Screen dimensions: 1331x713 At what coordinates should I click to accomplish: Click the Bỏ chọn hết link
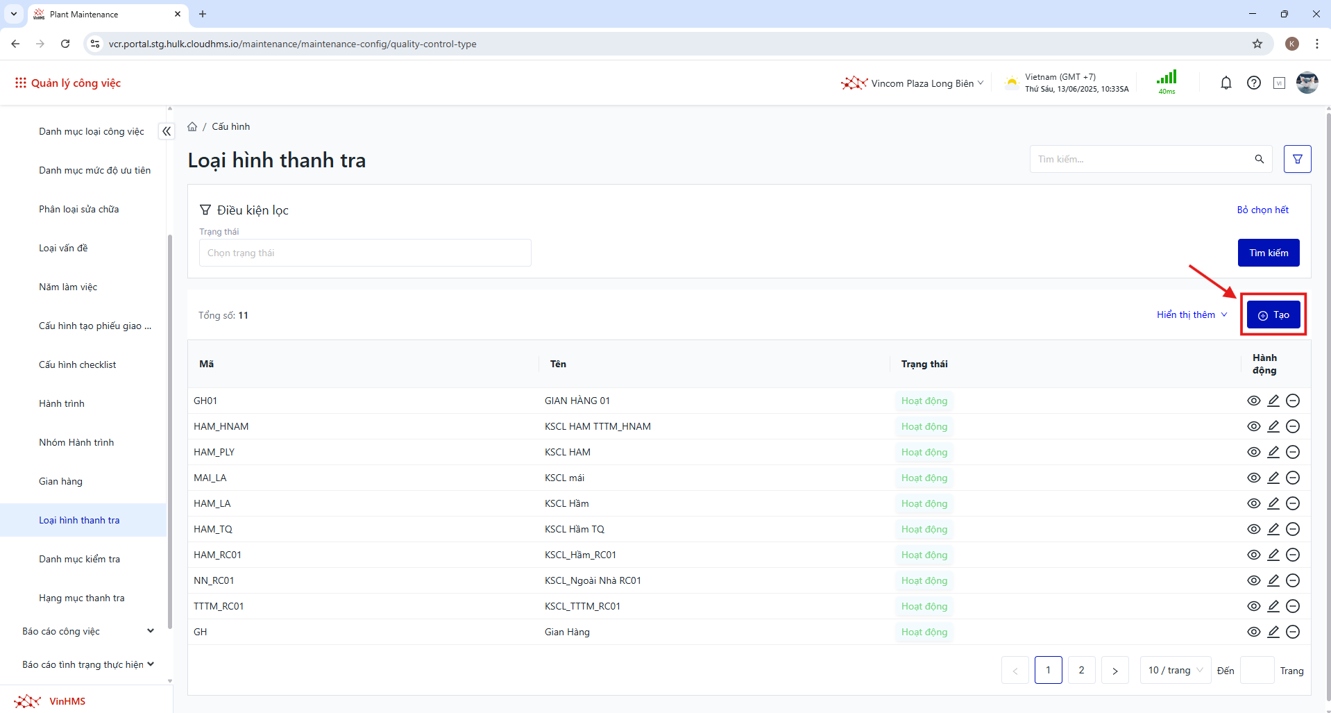pos(1262,210)
